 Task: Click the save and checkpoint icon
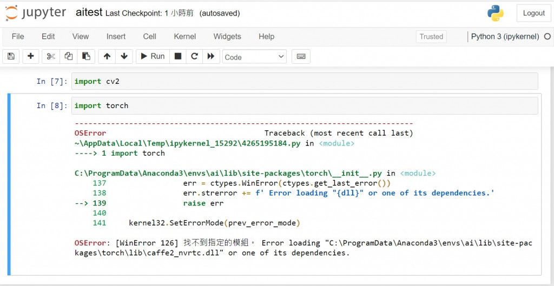point(11,56)
